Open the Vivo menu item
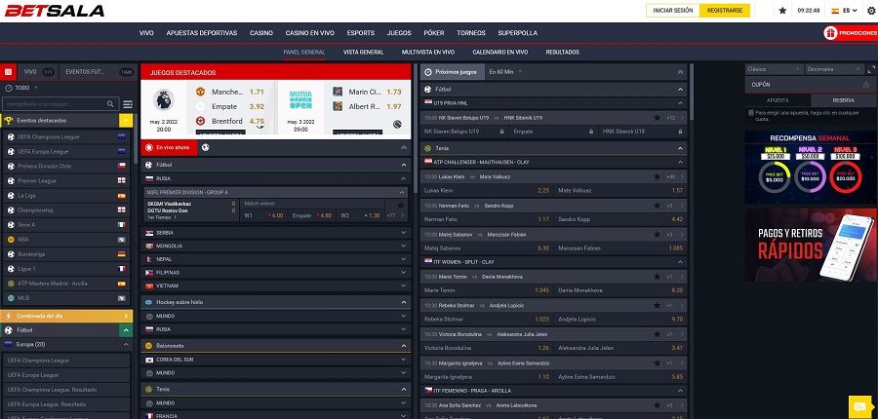Screen dimensions: 878x419 (x=146, y=33)
